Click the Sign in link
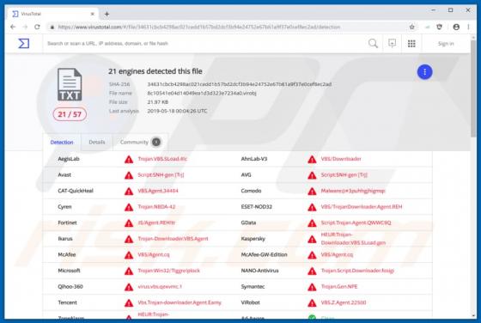The height and width of the screenshot is (323, 481). pos(446,44)
